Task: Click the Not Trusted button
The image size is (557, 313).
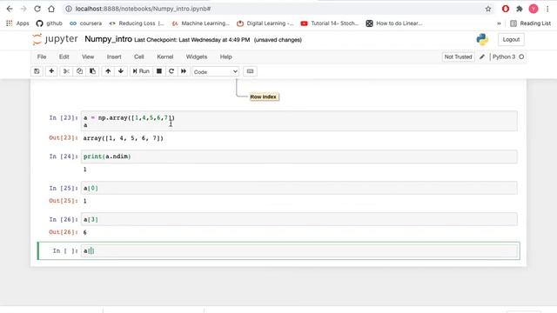Action: click(459, 57)
